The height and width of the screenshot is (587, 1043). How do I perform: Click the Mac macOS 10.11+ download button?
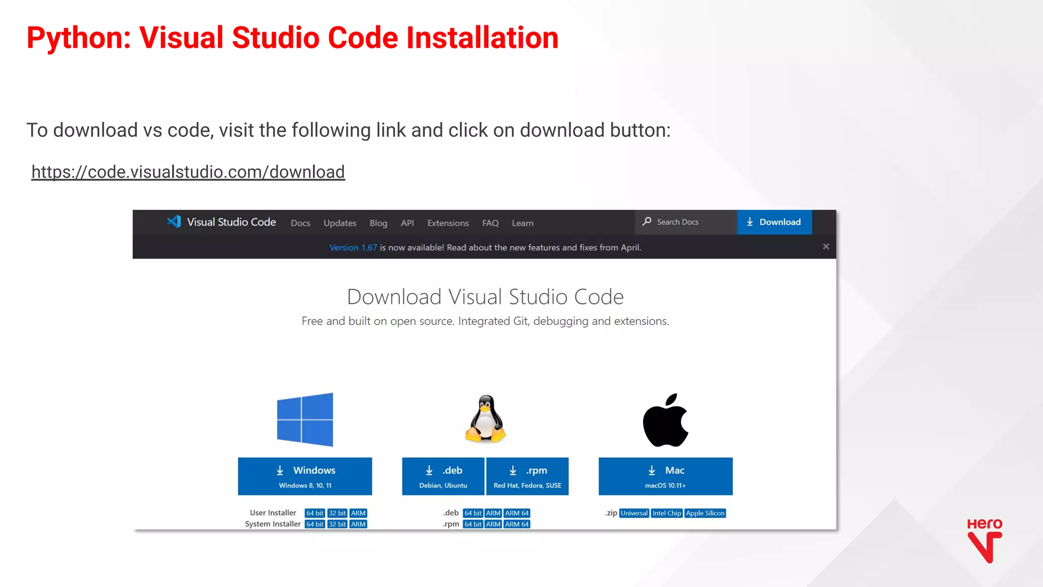pyautogui.click(x=666, y=476)
